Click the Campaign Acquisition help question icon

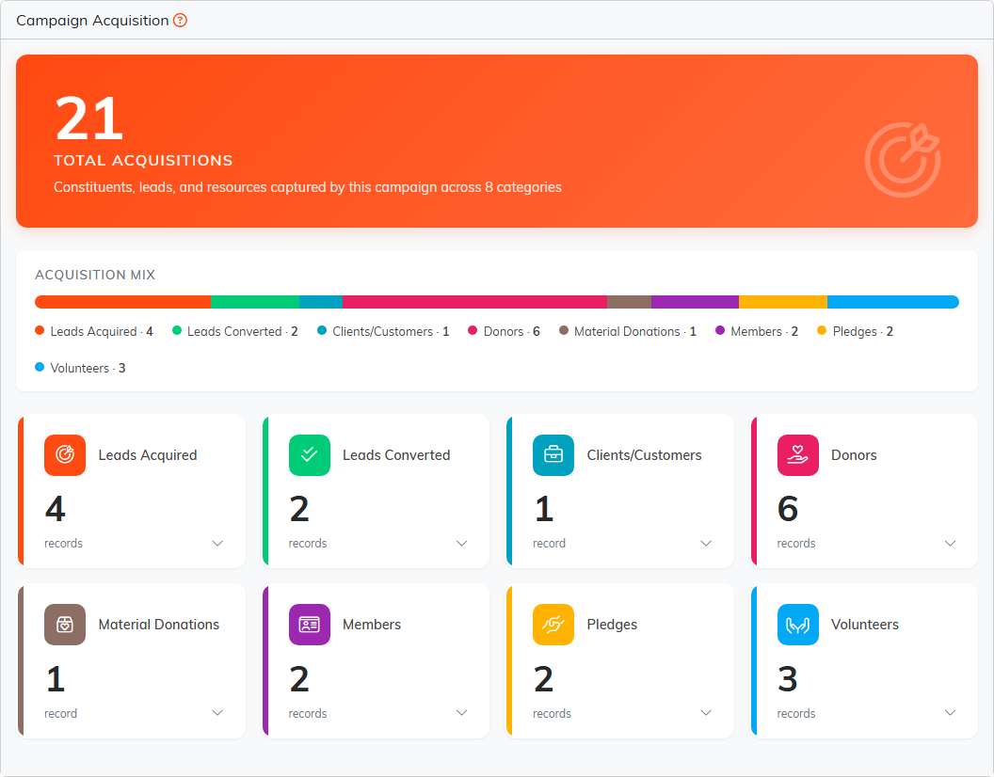coord(180,21)
